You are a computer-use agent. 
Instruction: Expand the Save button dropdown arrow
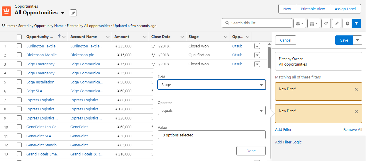[x=357, y=40]
